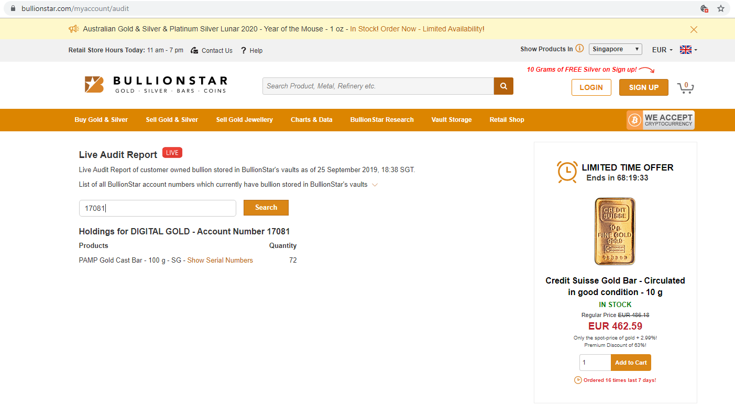
Task: Open BullionStar Research menu
Action: [x=382, y=120]
